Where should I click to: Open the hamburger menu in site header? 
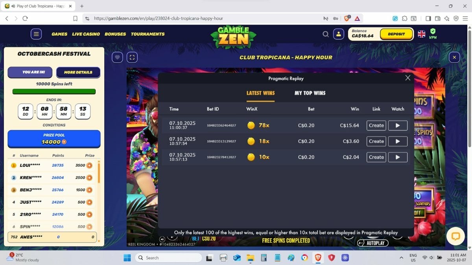[x=36, y=34]
